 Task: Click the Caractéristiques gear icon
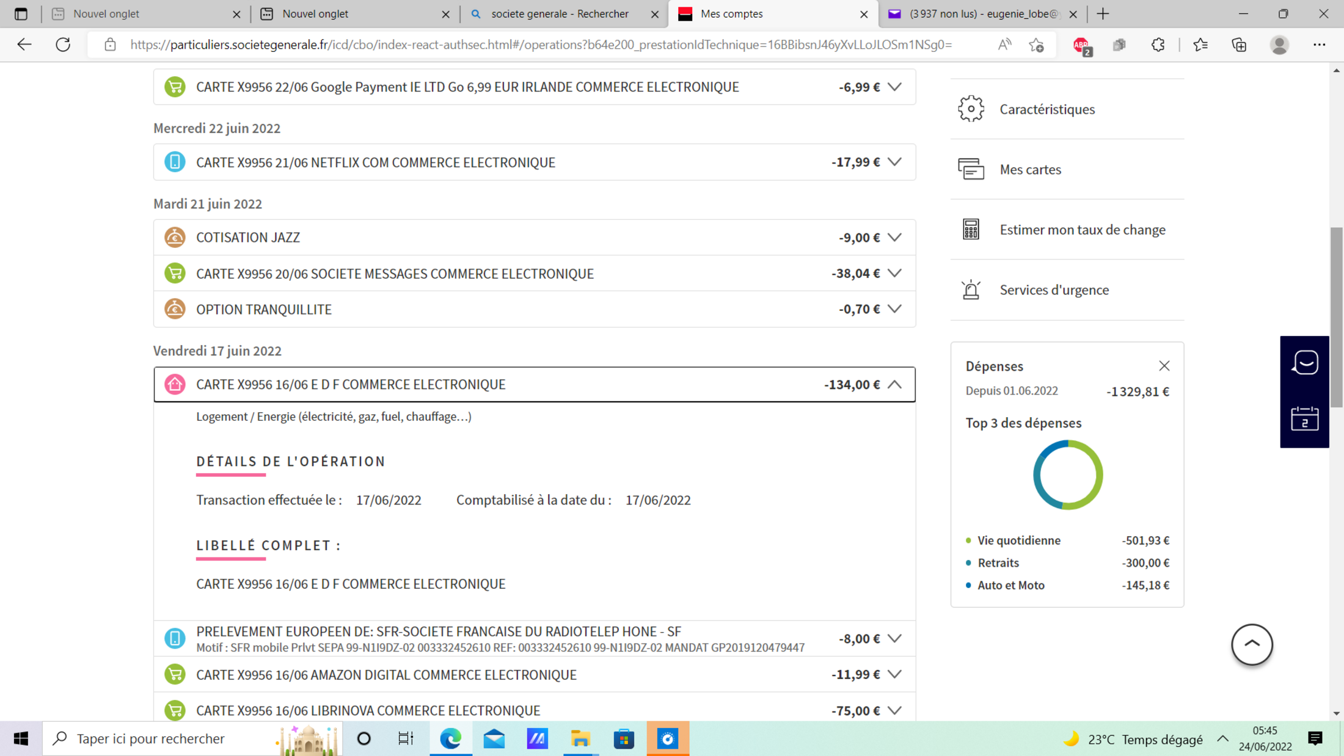click(971, 109)
